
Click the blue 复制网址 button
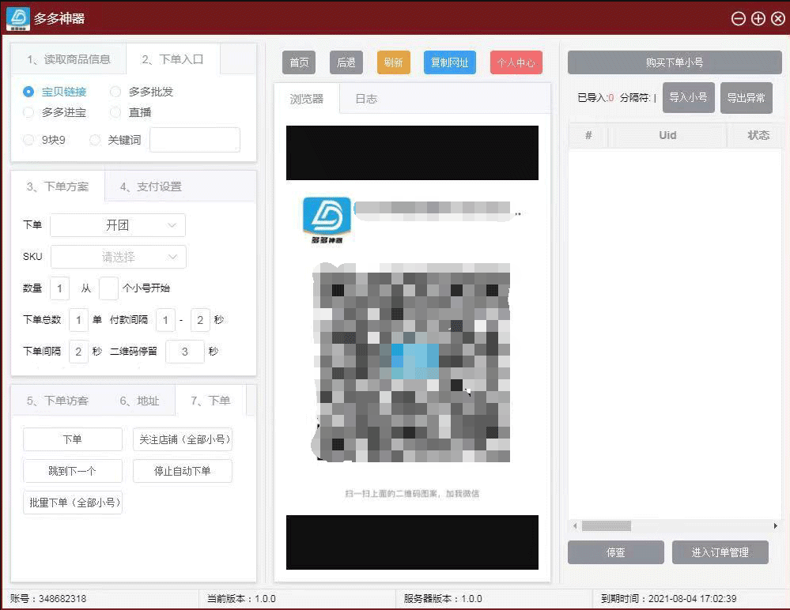(450, 62)
